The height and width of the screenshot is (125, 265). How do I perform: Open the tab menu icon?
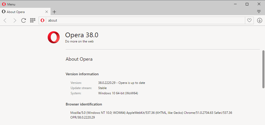click(259, 12)
